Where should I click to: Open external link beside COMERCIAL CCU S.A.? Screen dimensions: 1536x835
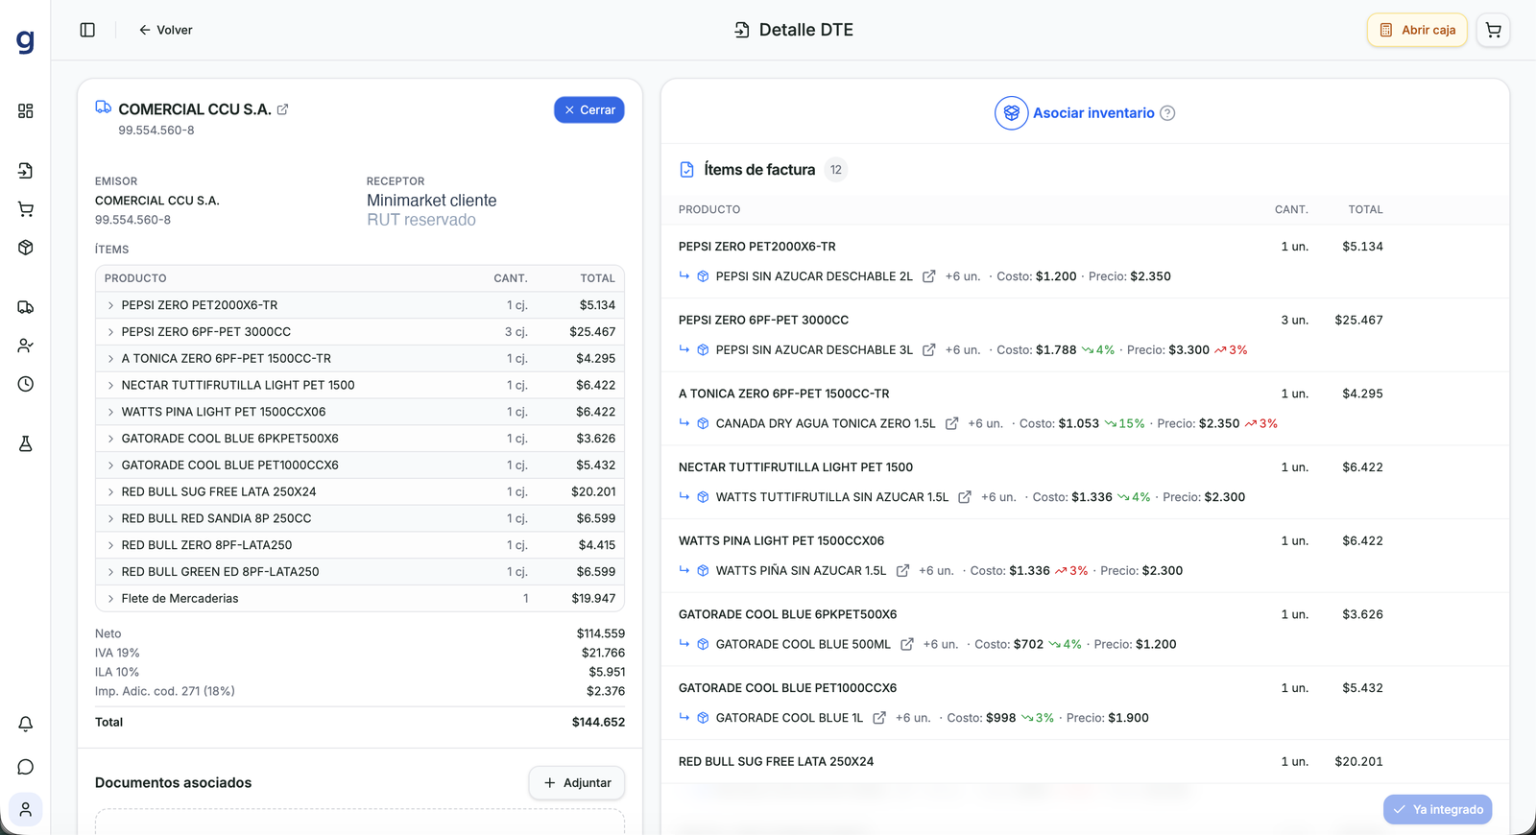click(282, 109)
